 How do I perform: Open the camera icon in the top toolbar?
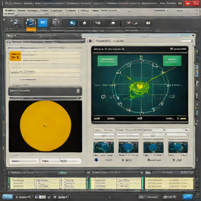click(56, 22)
